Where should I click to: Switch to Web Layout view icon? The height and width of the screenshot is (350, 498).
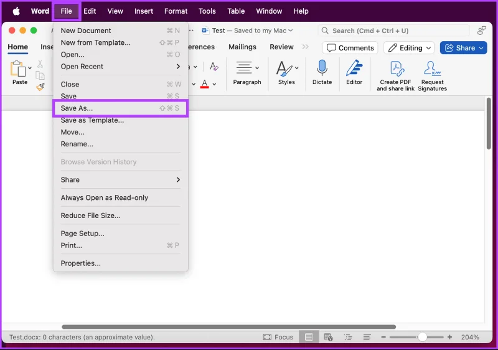(328, 337)
